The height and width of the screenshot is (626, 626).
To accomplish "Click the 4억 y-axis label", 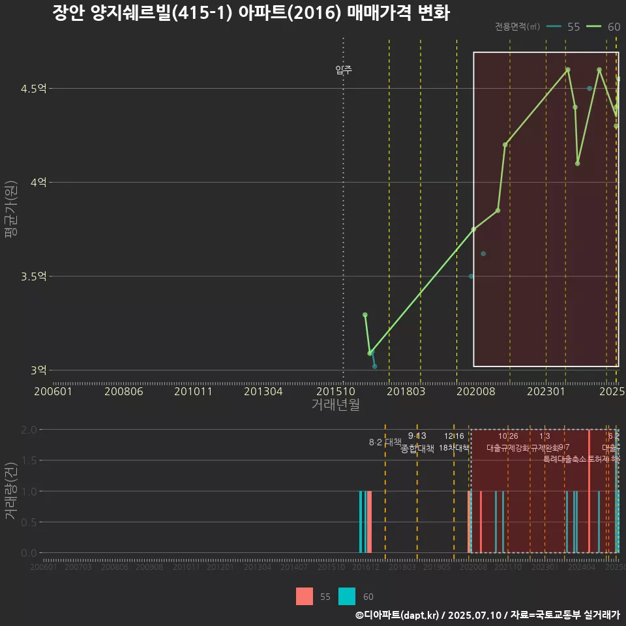I will coord(38,183).
